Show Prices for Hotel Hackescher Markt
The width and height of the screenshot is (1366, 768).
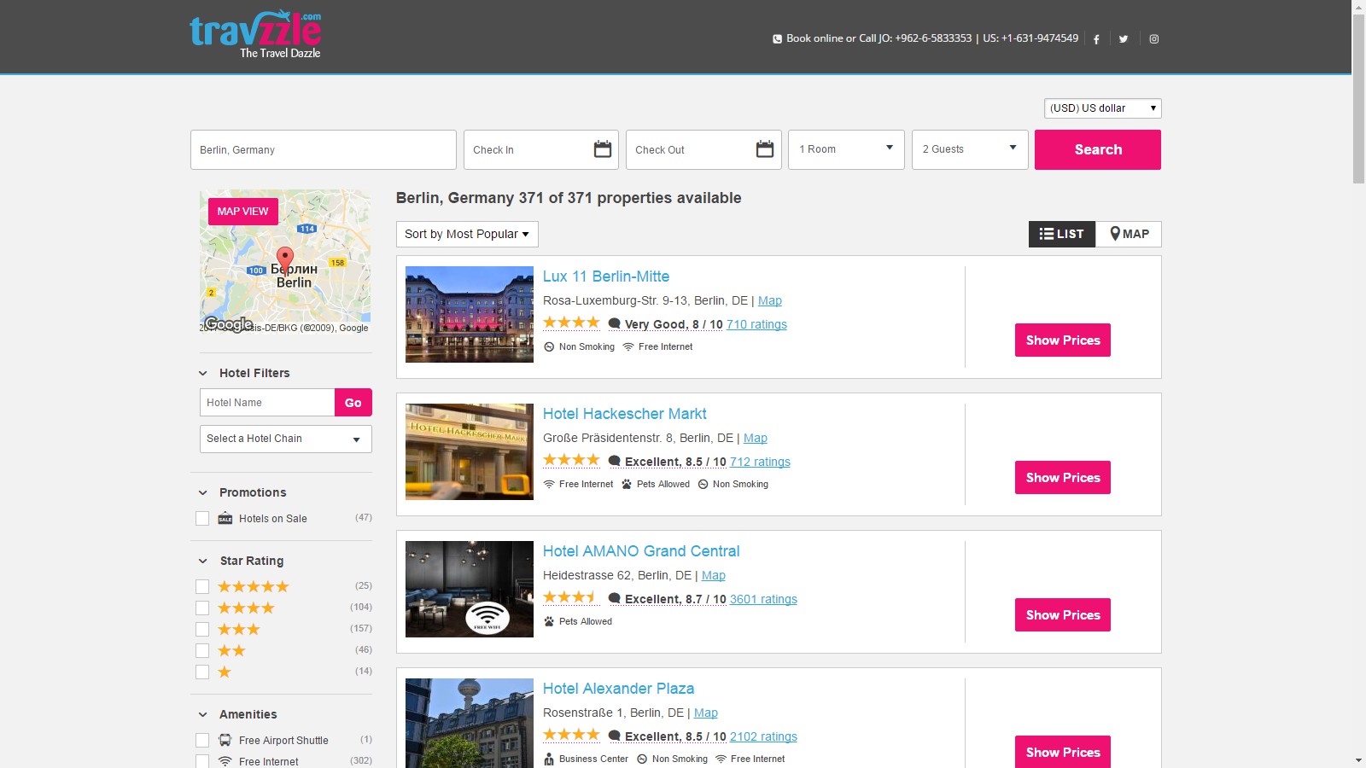1063,478
